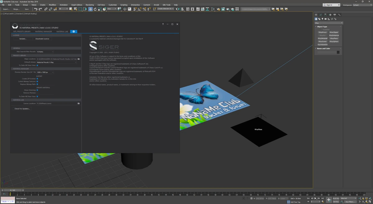Select the Link tool icon
Screen dimensions: 373x204
(x=46, y=9)
